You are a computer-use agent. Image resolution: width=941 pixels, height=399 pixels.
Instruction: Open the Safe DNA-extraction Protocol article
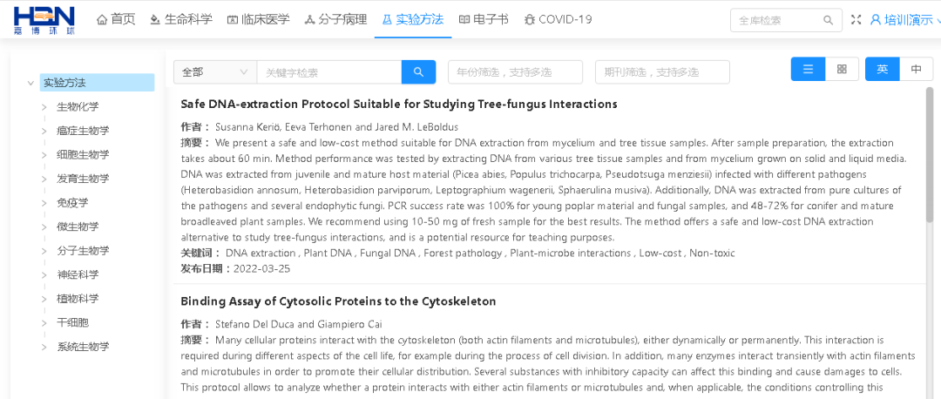coord(398,105)
